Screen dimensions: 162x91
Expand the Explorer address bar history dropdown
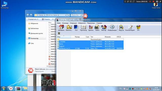(x=66, y=15)
